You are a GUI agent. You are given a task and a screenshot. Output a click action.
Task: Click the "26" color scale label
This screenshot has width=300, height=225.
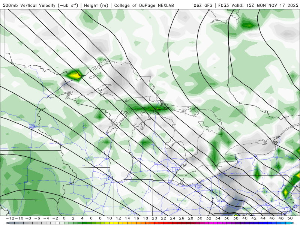click(x=181, y=218)
